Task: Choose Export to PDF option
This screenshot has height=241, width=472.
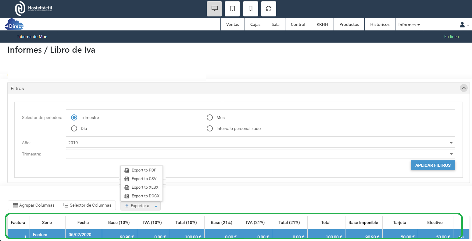Action: 144,170
